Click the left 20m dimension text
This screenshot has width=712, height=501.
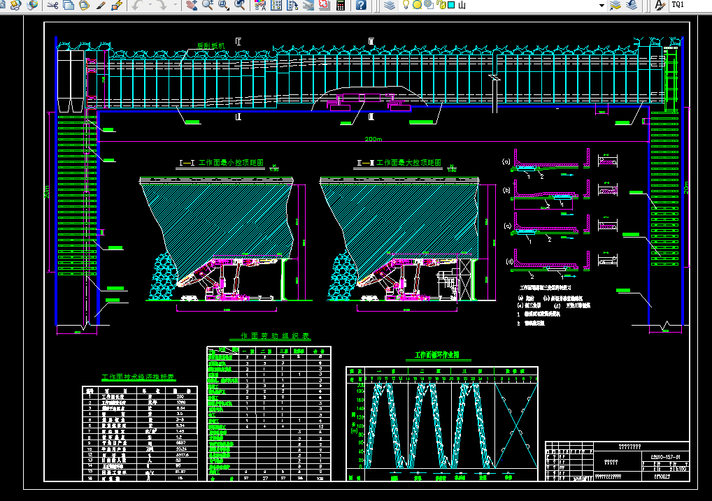pos(47,191)
